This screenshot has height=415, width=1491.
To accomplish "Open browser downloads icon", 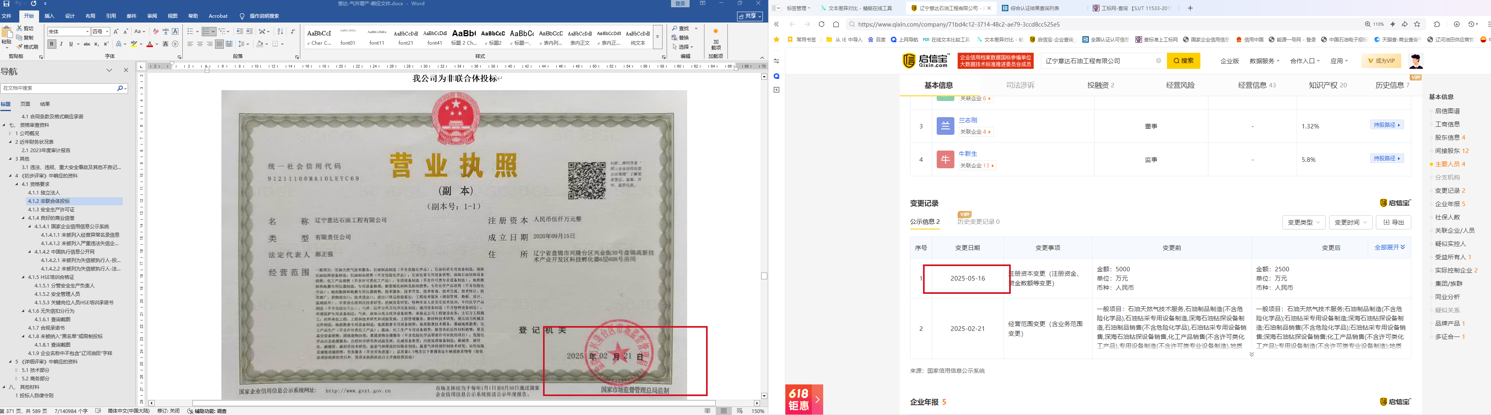I will (x=1457, y=24).
